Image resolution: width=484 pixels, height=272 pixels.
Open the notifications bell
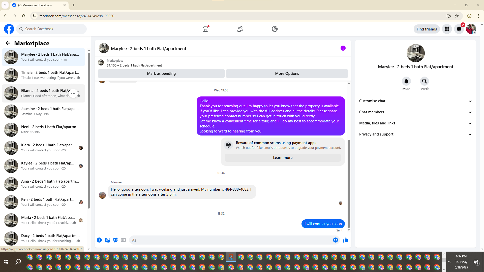[x=459, y=29]
